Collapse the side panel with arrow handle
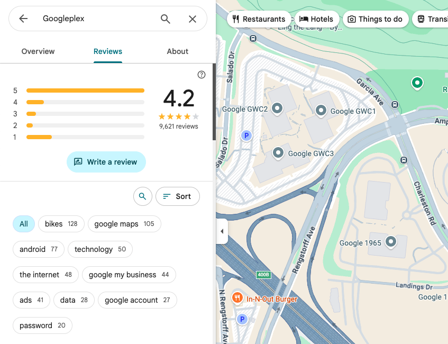 pyautogui.click(x=222, y=231)
